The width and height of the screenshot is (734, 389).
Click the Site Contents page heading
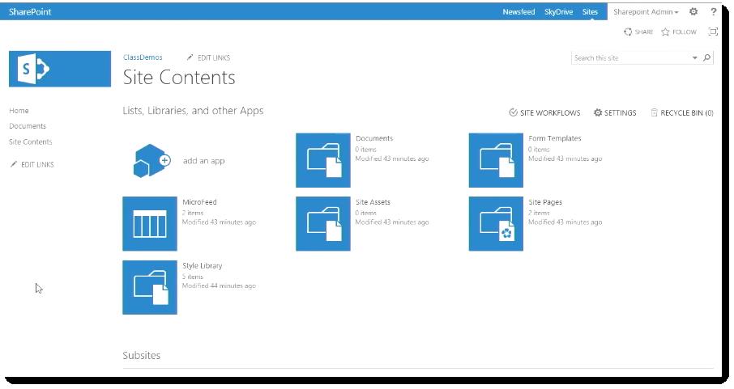pyautogui.click(x=179, y=77)
